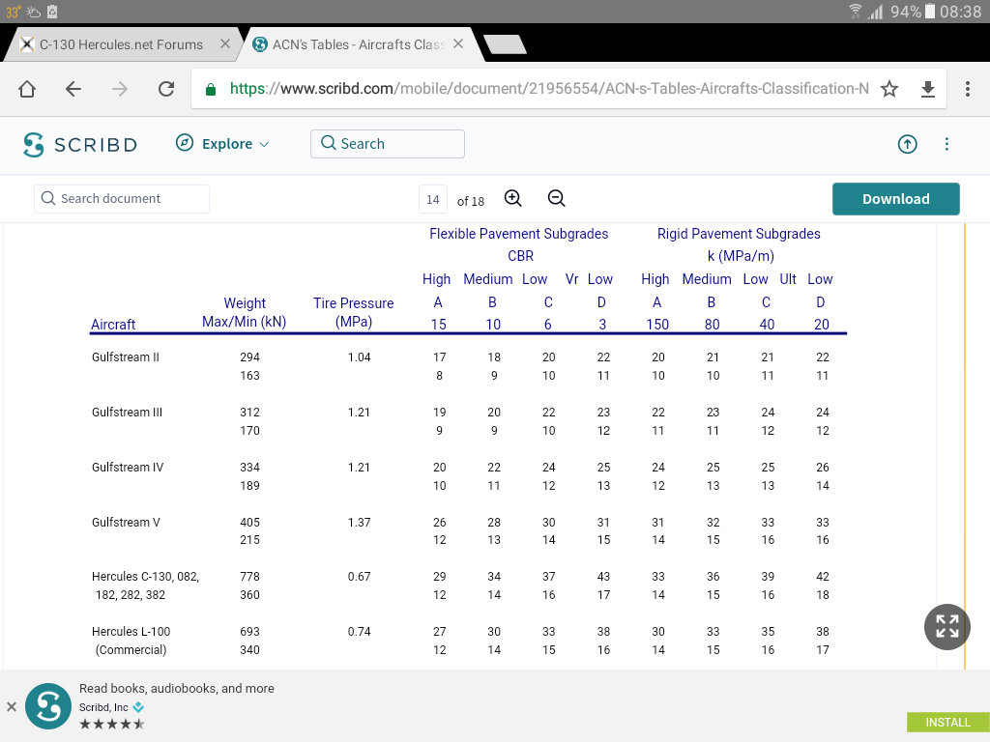
Task: Click Flexible Pavement Subgrades heading
Action: coord(519,234)
